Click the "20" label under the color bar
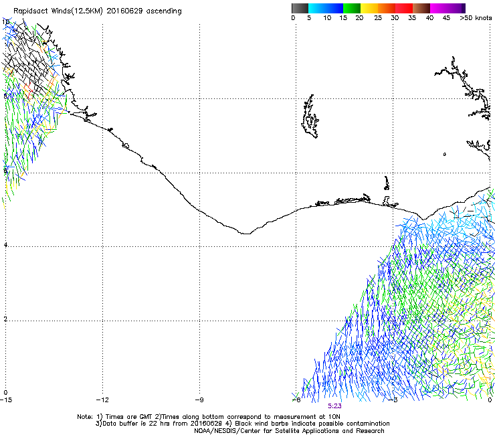 (x=359, y=18)
